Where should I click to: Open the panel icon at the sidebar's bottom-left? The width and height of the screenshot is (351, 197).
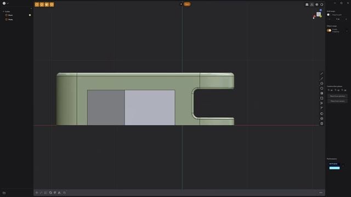pos(4,193)
